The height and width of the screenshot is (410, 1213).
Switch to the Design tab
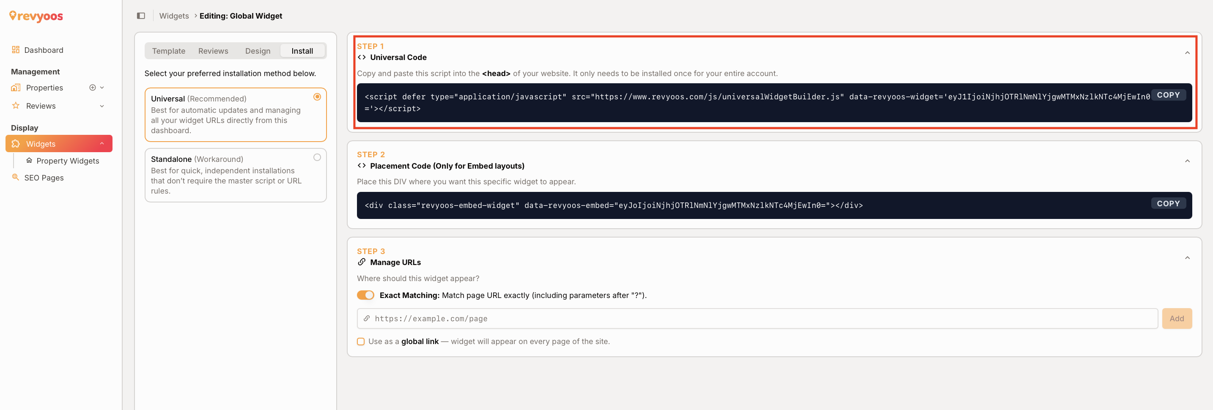[258, 51]
